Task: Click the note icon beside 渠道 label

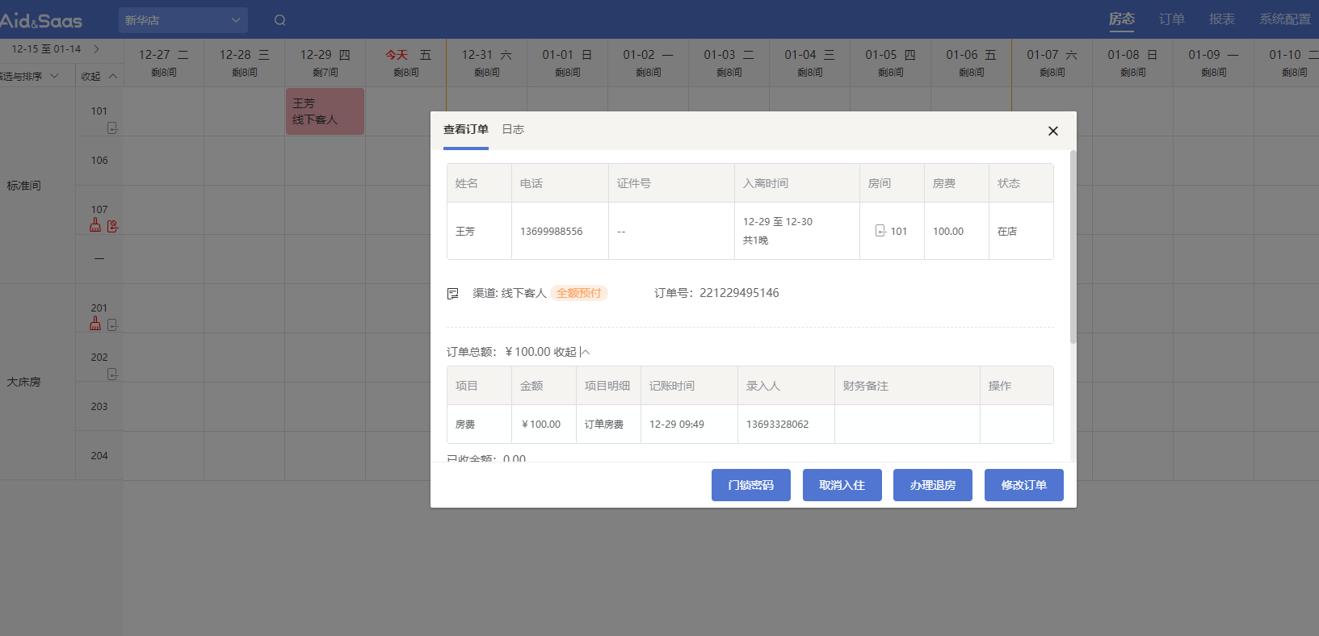Action: coord(453,294)
